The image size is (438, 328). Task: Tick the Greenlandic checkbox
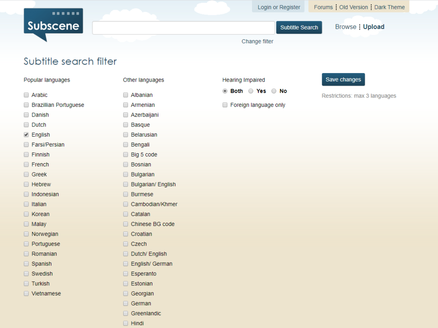[x=126, y=313]
